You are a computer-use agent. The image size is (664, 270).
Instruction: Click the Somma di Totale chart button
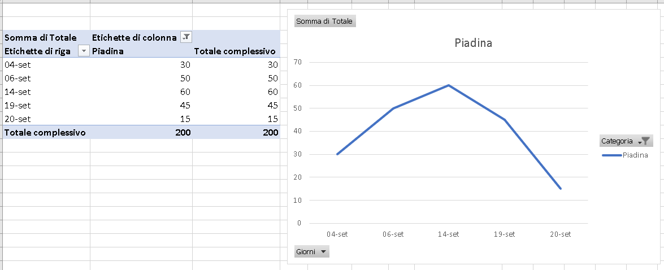pos(325,21)
